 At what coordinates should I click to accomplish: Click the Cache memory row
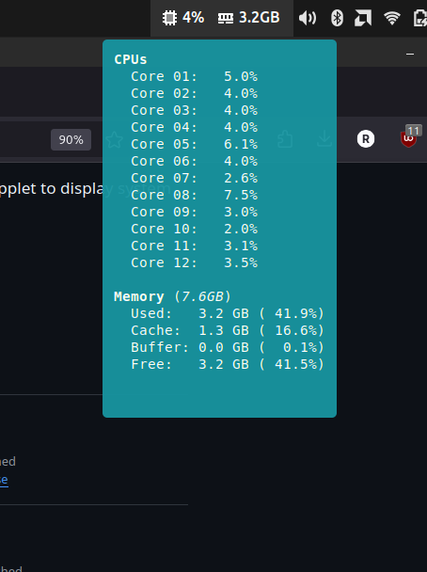[x=228, y=330]
